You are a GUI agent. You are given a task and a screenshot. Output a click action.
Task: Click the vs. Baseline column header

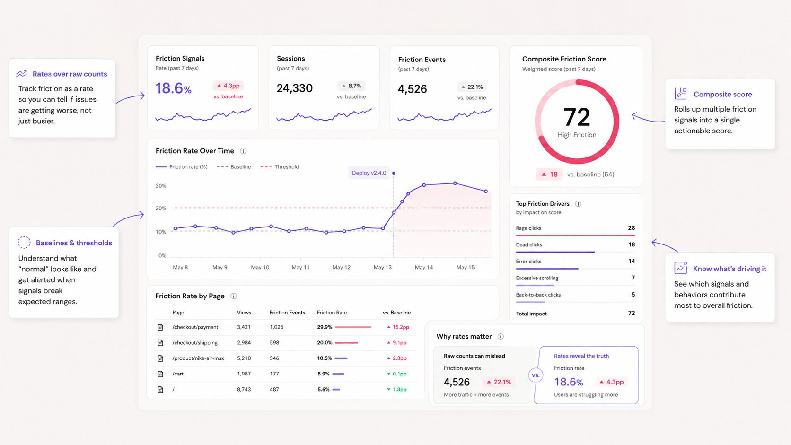[396, 313]
